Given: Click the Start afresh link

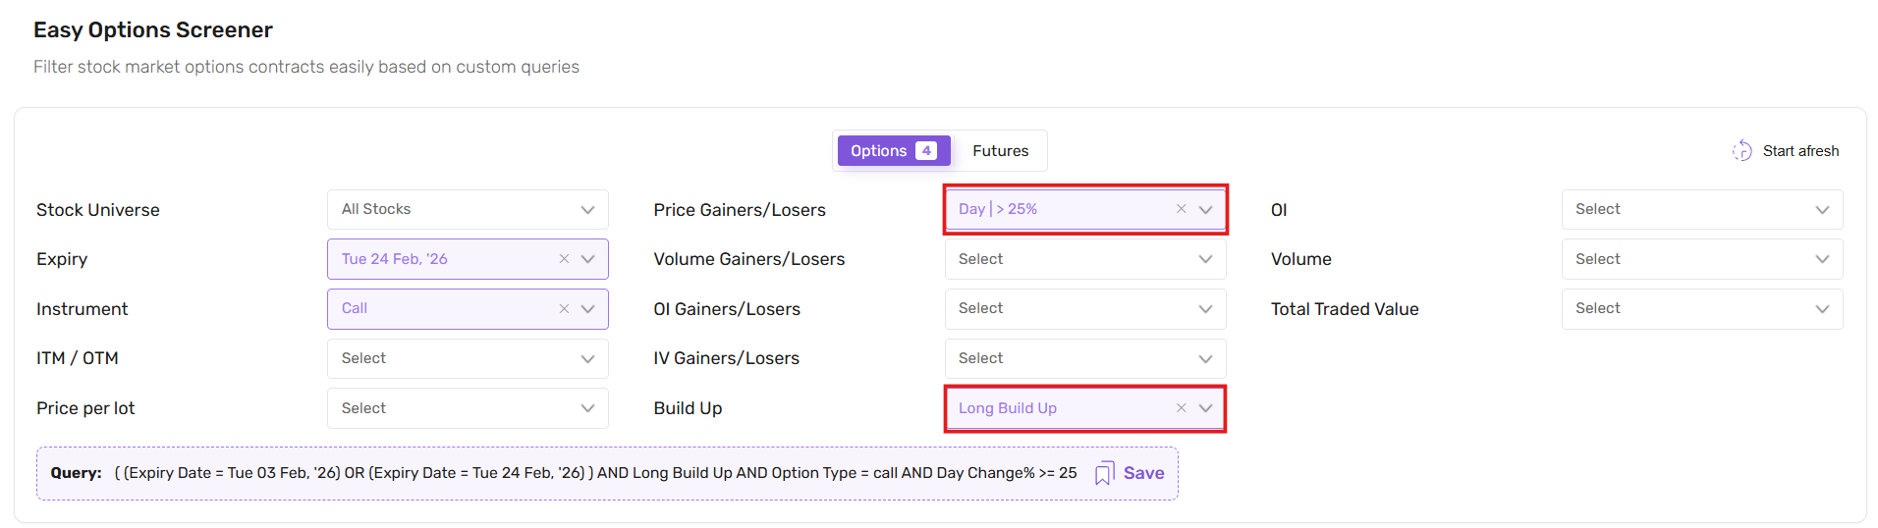Looking at the screenshot, I should pyautogui.click(x=1800, y=150).
